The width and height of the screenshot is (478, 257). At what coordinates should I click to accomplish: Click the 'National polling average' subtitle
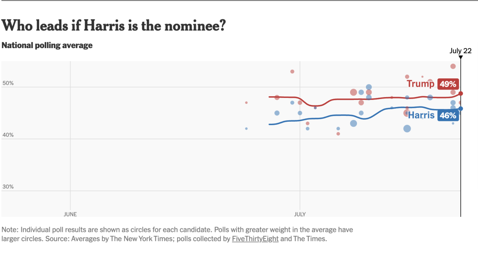[x=47, y=45]
